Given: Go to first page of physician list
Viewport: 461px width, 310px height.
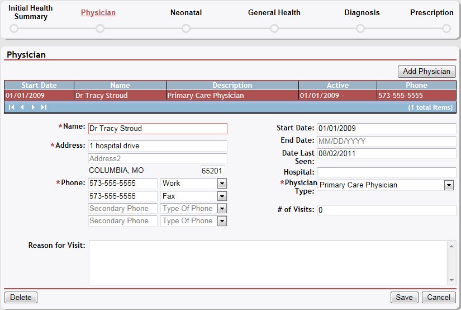Looking at the screenshot, I should [x=11, y=107].
